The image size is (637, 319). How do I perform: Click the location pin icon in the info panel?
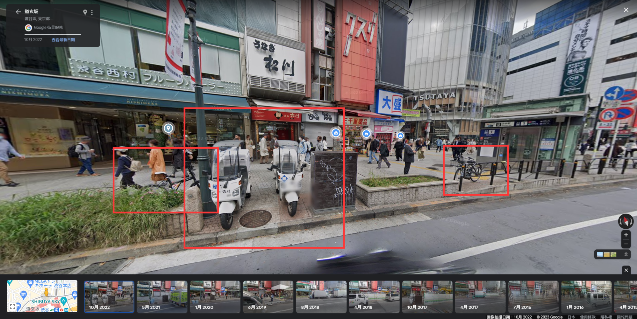pyautogui.click(x=85, y=12)
